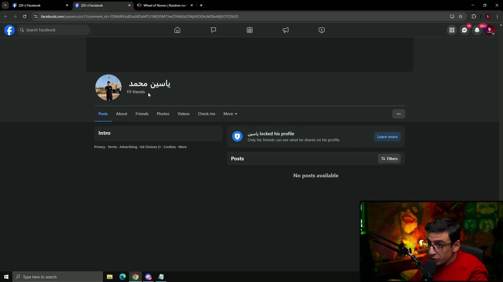
Task: Open the Chrome extensions puzzle icon
Action: point(474,16)
